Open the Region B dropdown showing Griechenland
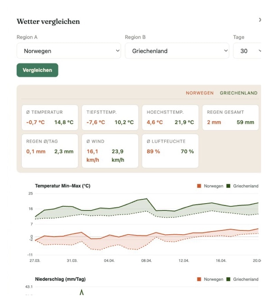The width and height of the screenshot is (268, 302). (177, 50)
